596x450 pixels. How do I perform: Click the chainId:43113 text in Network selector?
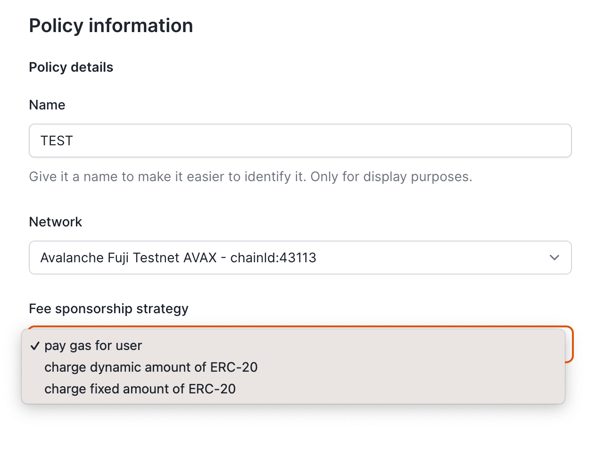pyautogui.click(x=273, y=258)
